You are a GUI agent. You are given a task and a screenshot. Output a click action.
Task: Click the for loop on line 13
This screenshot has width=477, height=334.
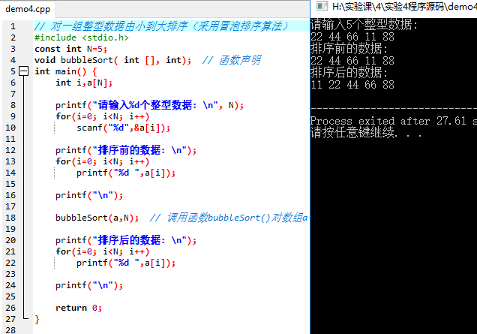pos(102,161)
